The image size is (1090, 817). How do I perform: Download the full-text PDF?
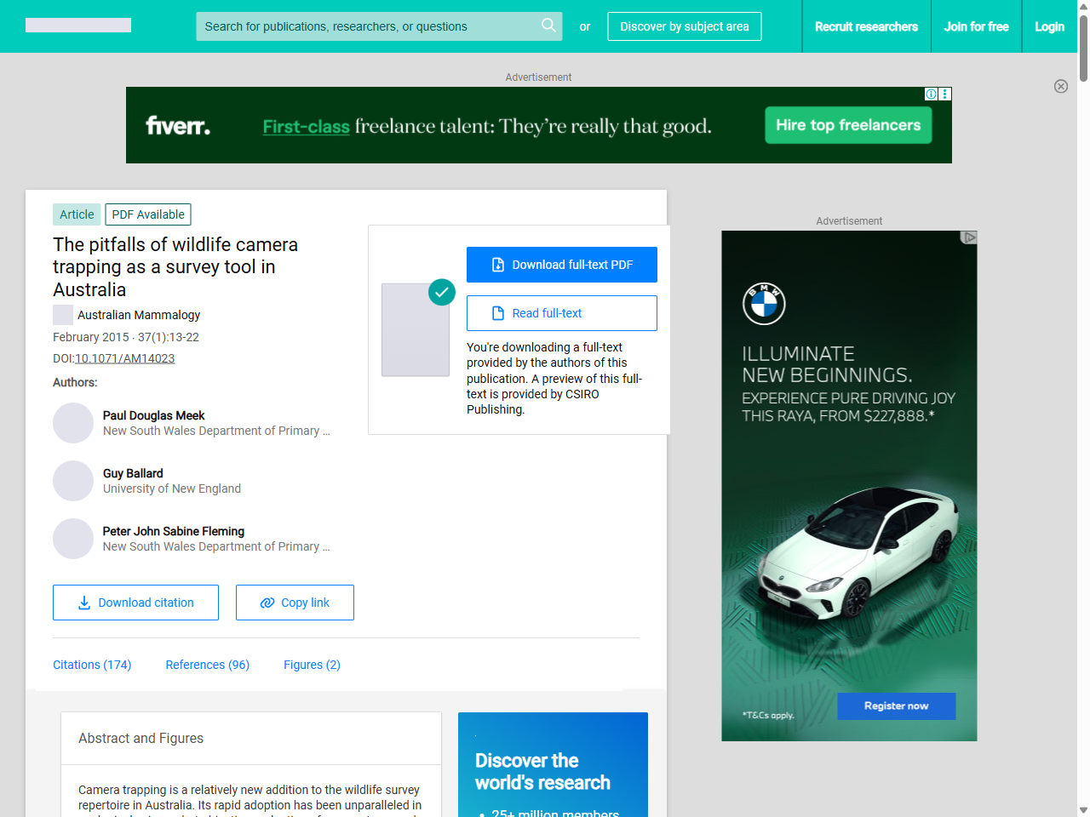562,265
